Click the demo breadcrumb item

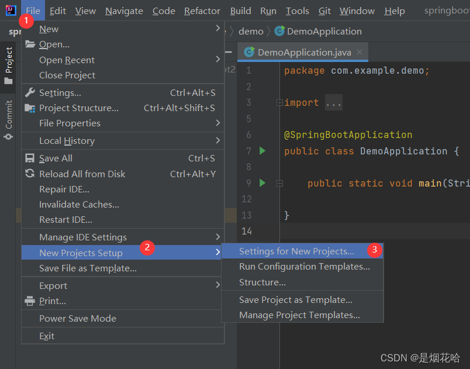[251, 31]
